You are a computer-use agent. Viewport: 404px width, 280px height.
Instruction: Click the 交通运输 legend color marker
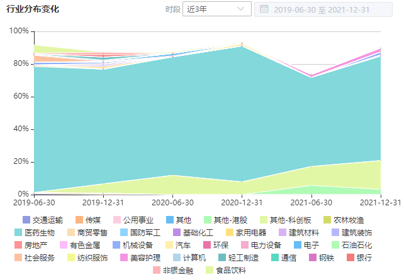click(26, 220)
